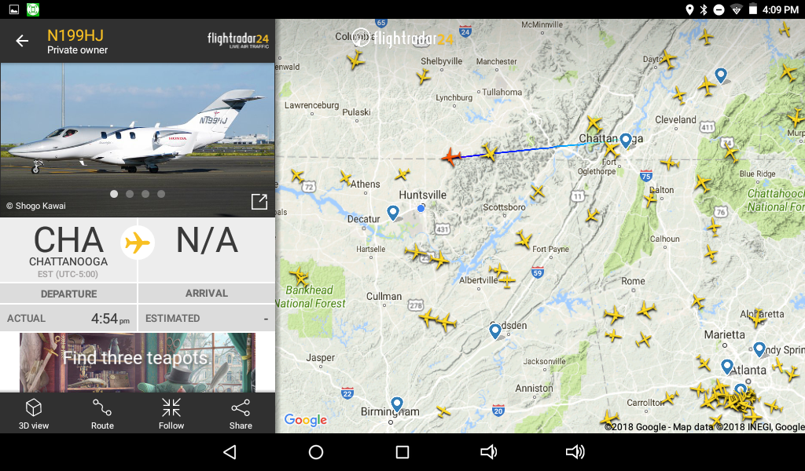Tap the volume up button
The image size is (805, 471).
pyautogui.click(x=575, y=452)
